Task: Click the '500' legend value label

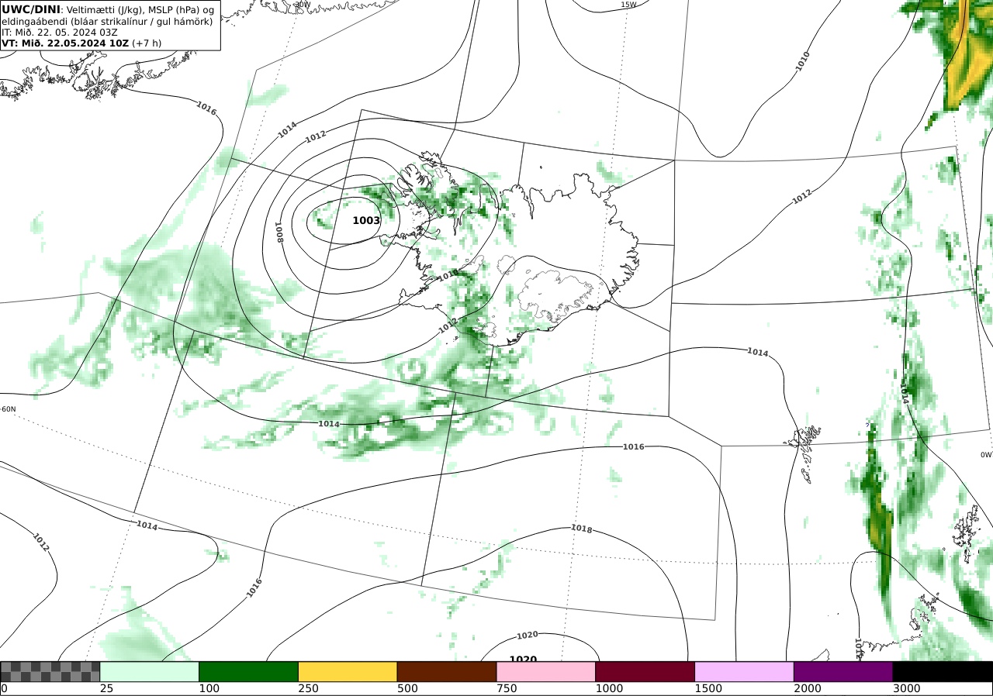Action: tap(407, 688)
